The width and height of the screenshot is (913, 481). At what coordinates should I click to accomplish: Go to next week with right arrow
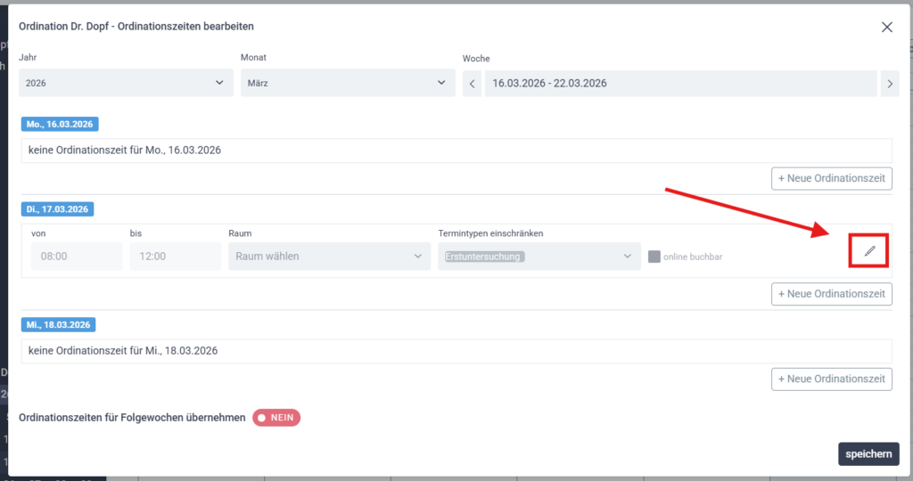889,84
